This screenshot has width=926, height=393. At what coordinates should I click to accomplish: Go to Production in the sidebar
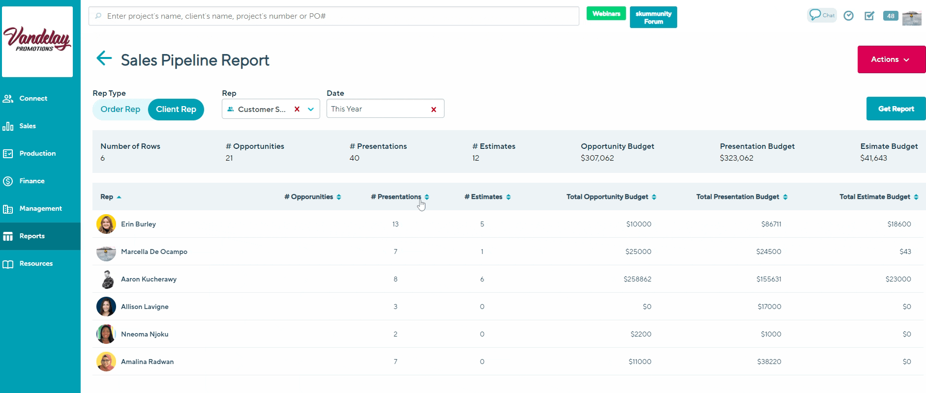pos(37,154)
